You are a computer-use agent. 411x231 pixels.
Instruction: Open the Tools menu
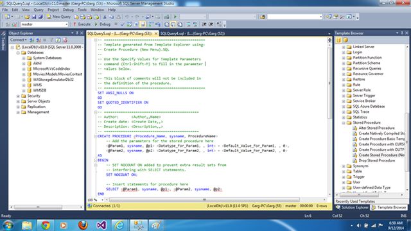(x=82, y=10)
